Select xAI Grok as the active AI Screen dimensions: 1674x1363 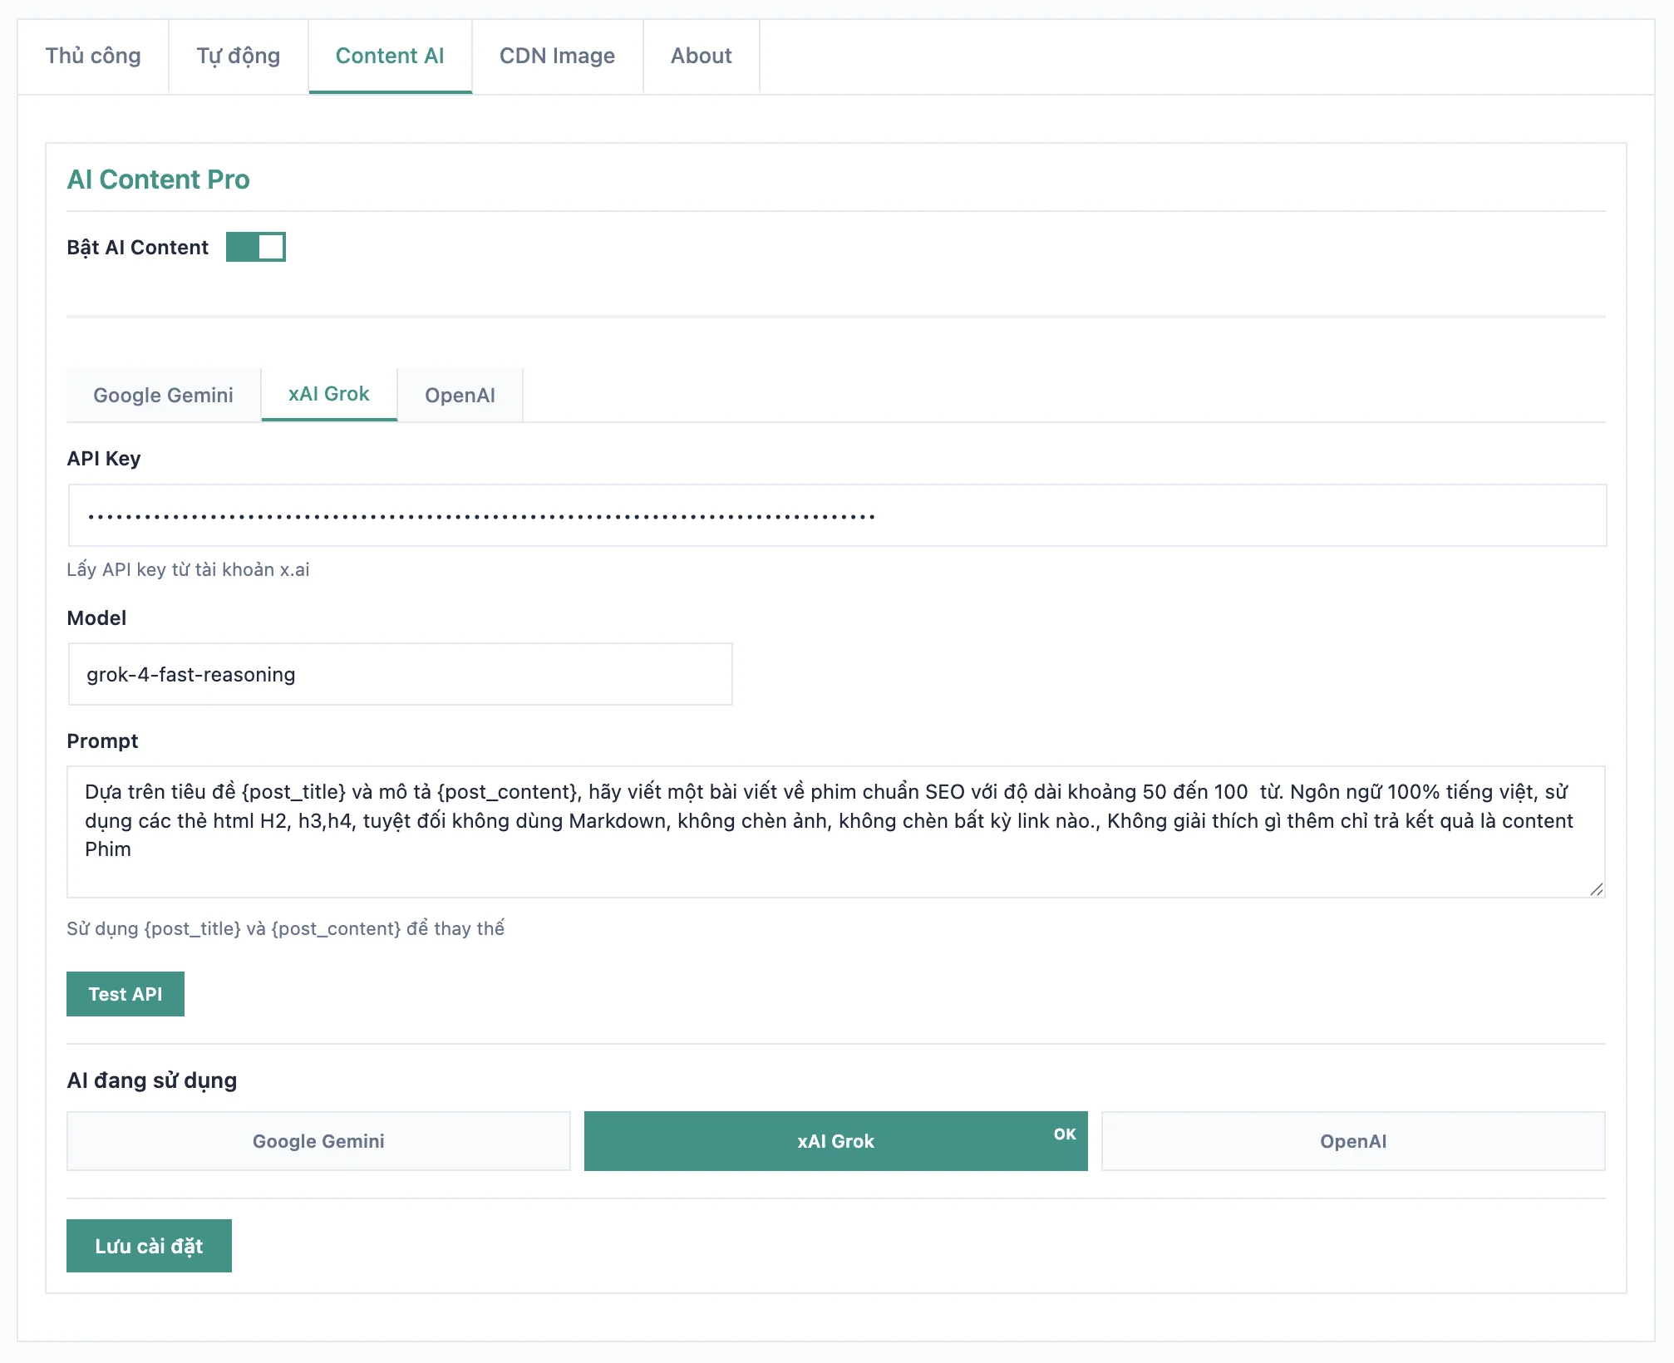coord(835,1141)
